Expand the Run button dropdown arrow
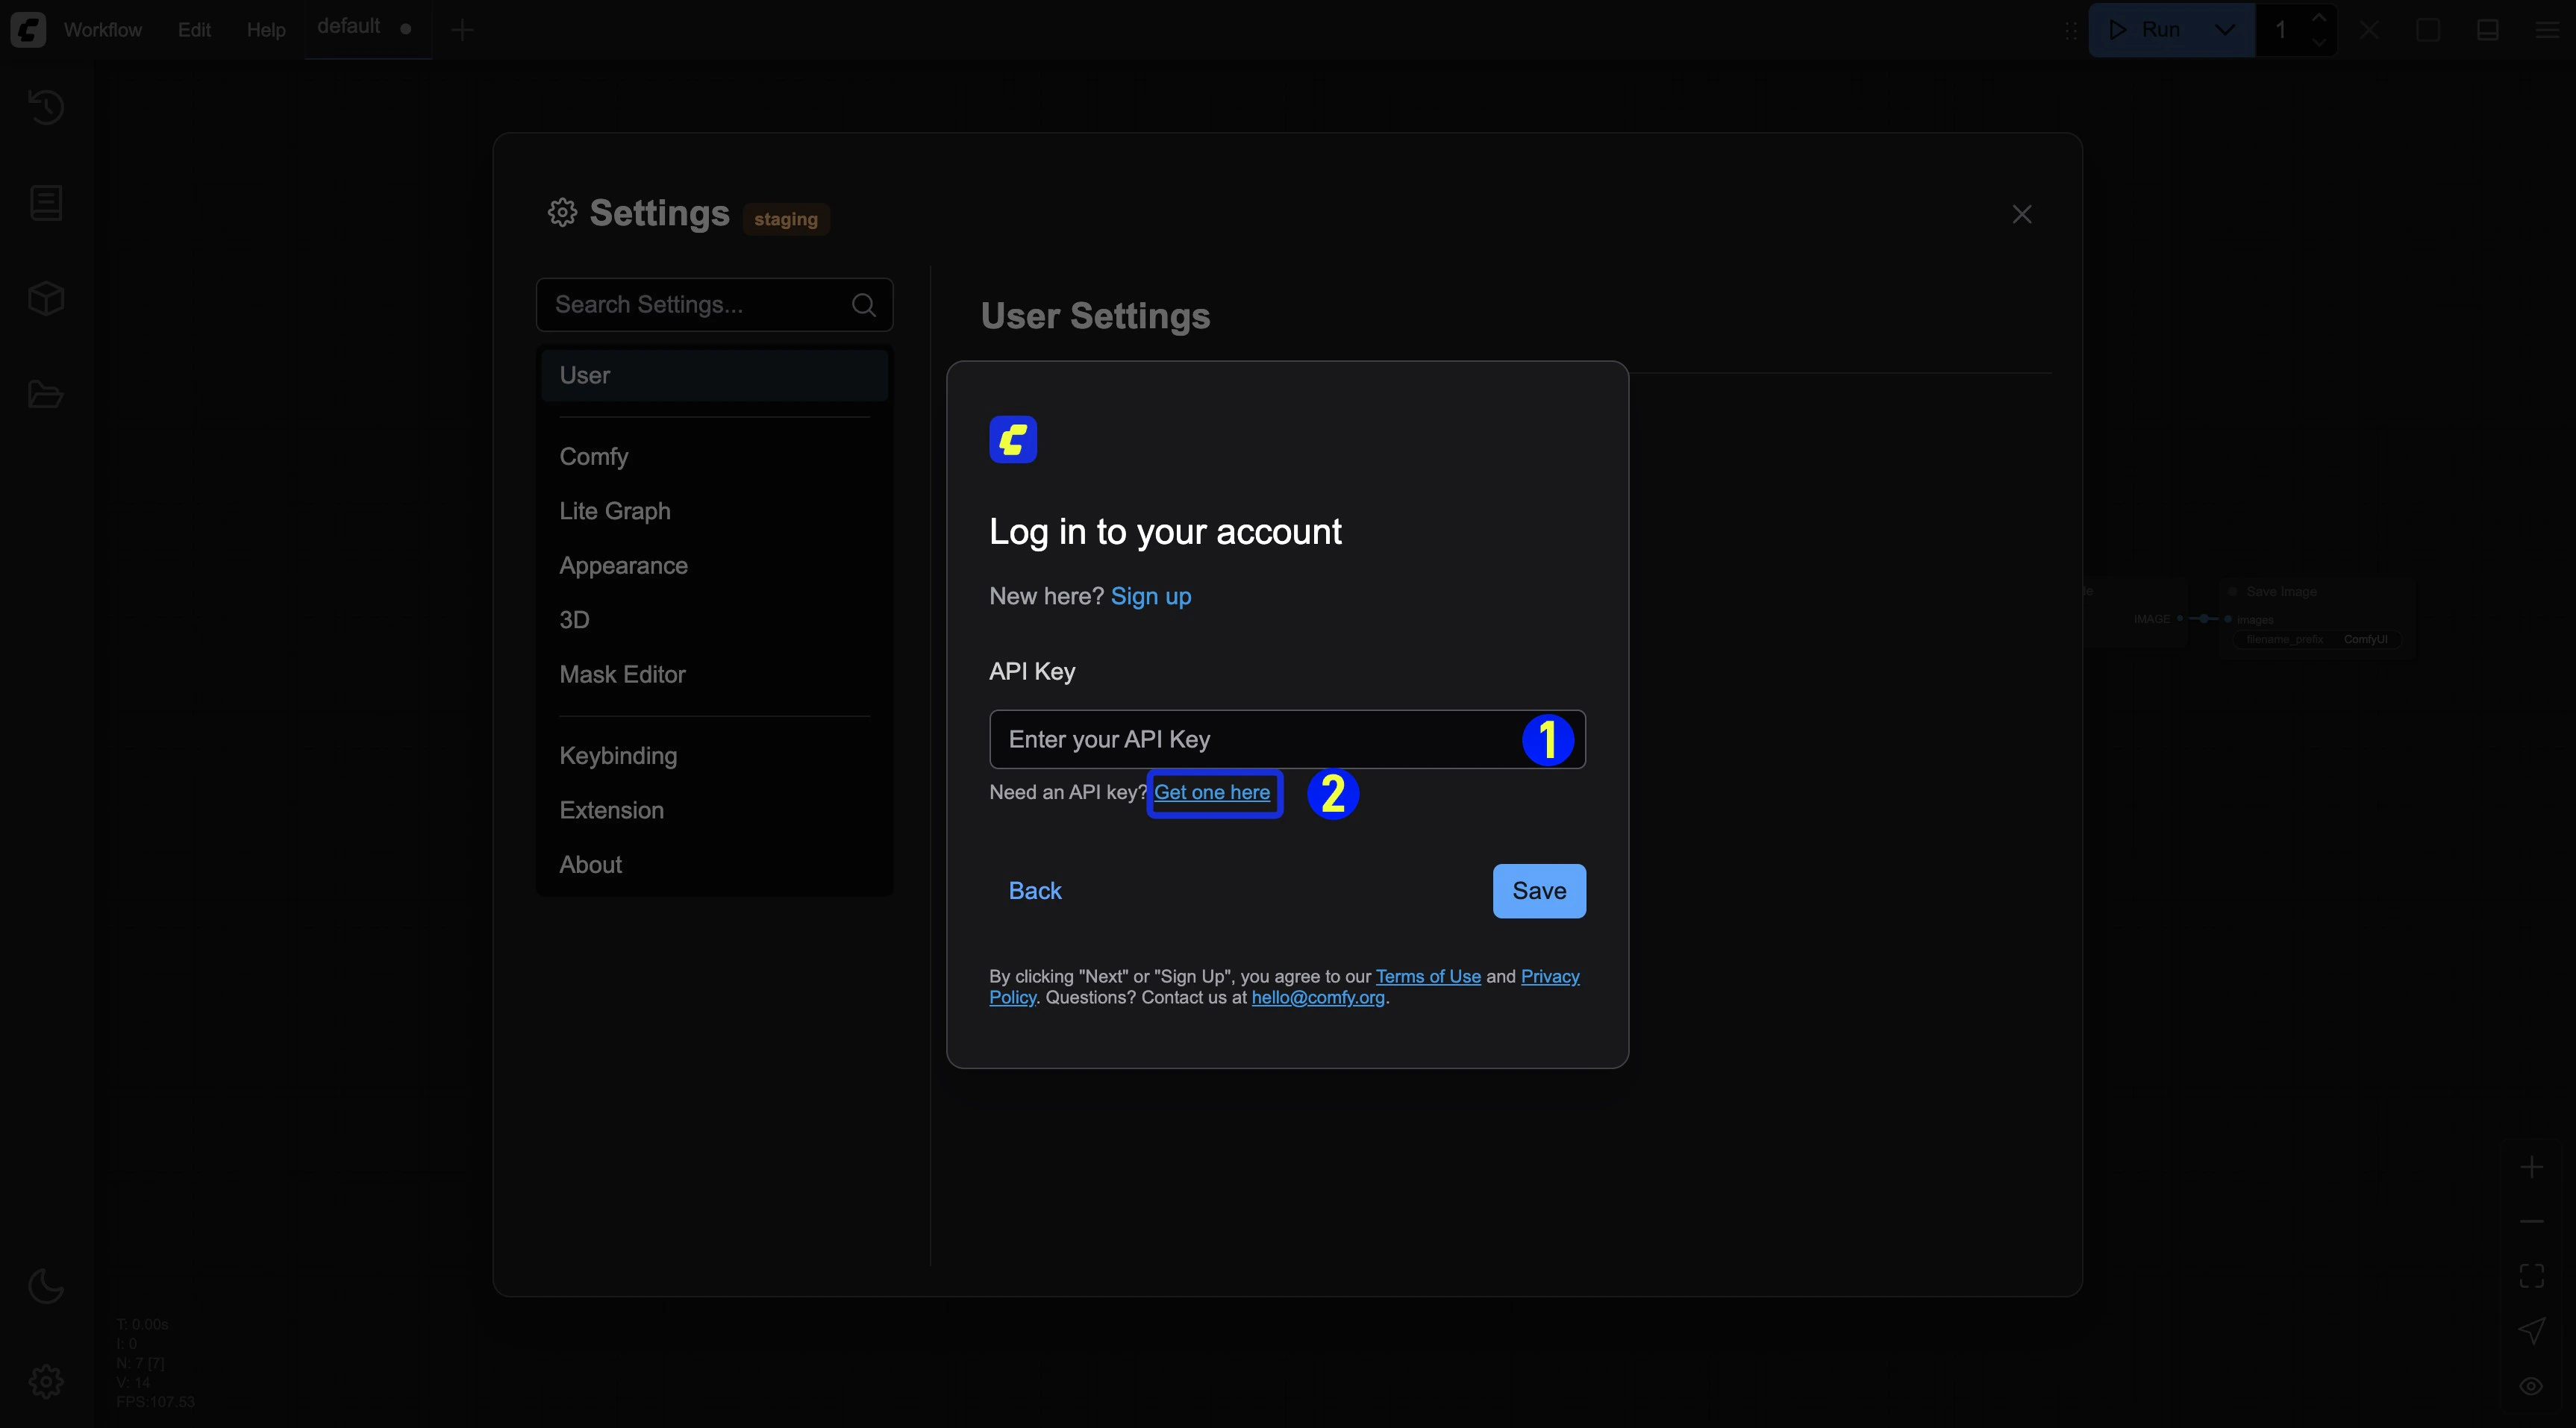The width and height of the screenshot is (2576, 1428). click(x=2225, y=29)
